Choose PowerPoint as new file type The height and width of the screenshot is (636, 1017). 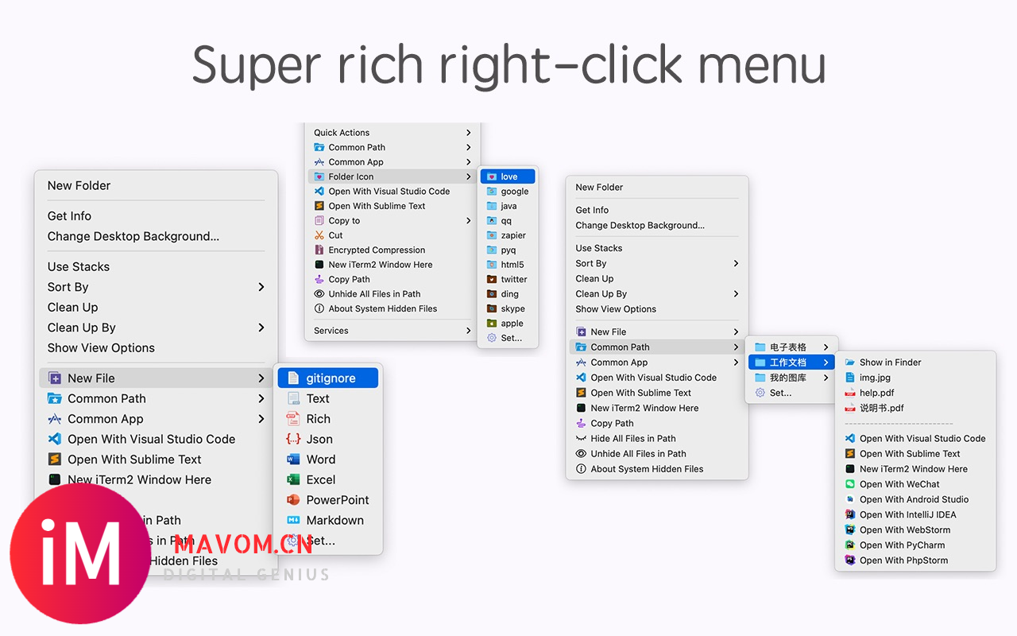[x=328, y=500]
